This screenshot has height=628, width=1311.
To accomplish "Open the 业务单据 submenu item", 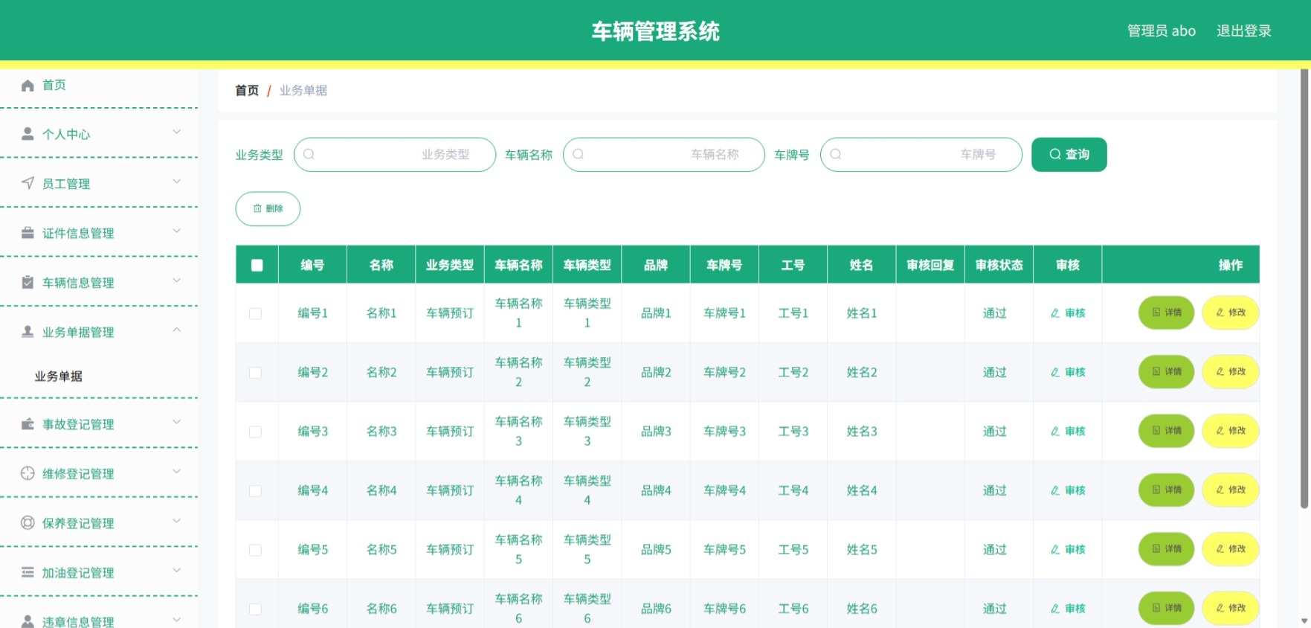I will [x=59, y=376].
